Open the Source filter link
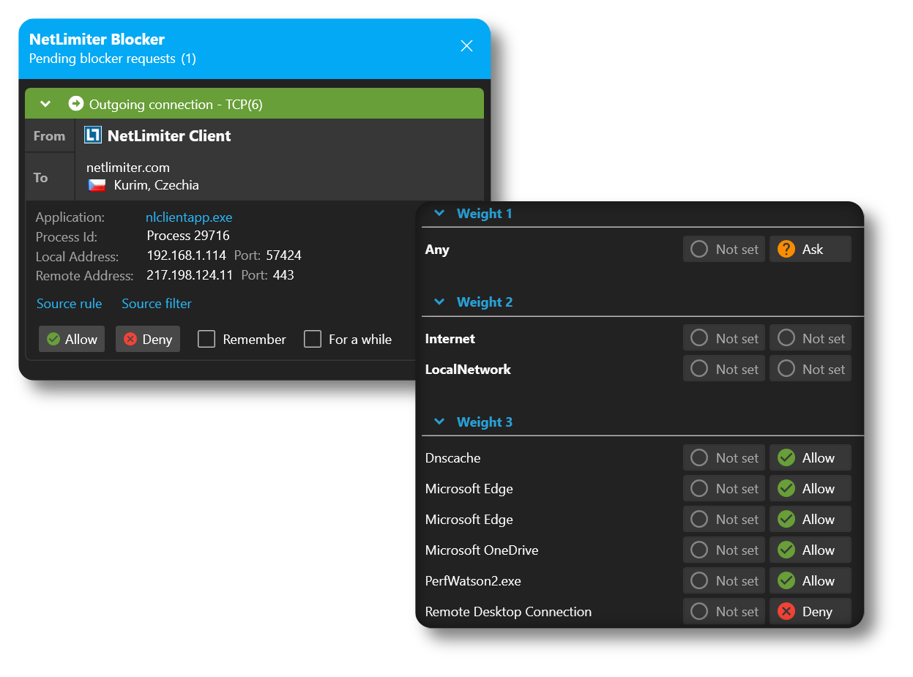913x677 pixels. tap(157, 303)
